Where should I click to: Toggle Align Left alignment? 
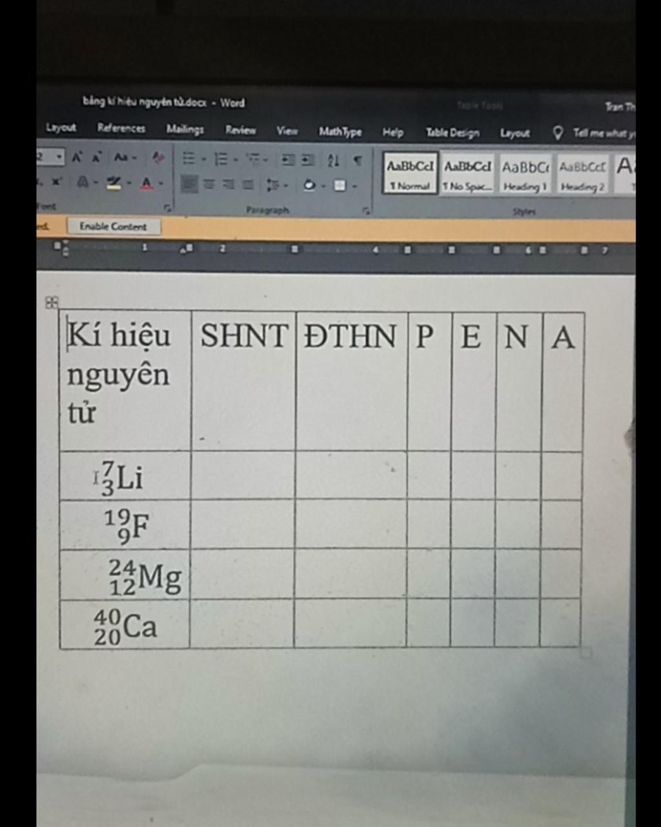[188, 185]
